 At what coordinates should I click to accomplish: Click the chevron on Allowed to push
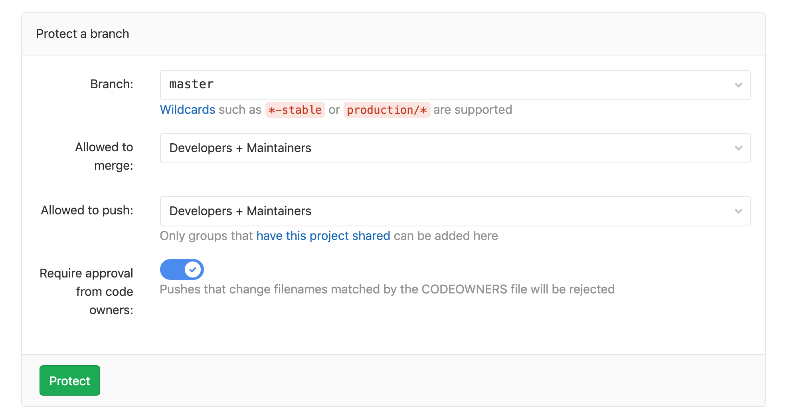pos(738,211)
